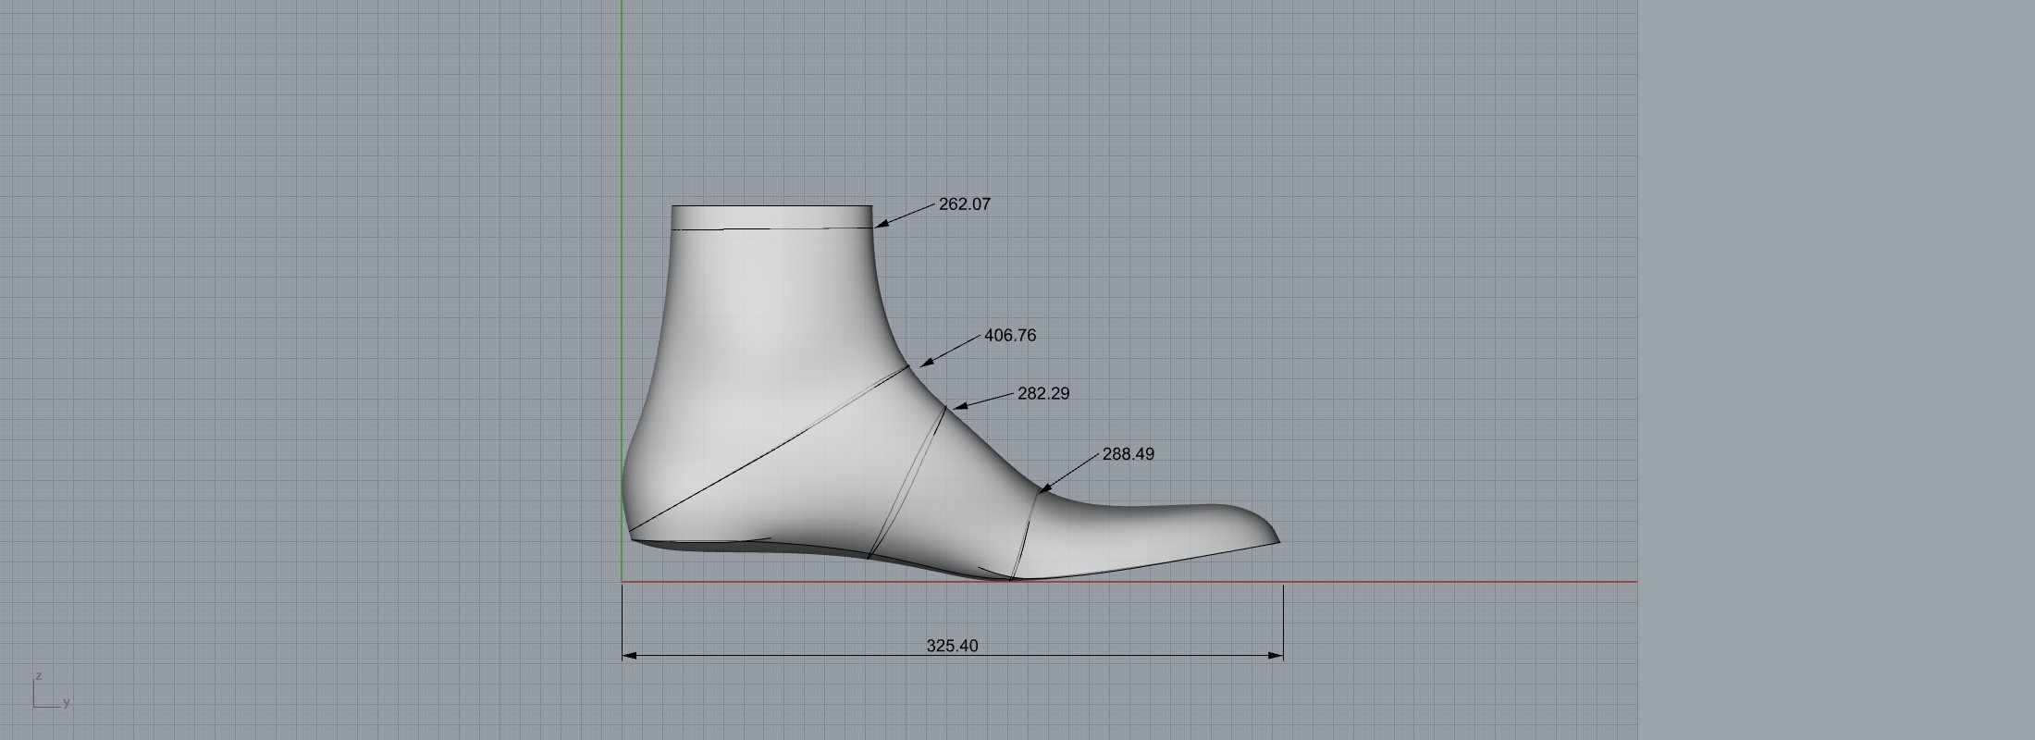Click the 282.29 measurement annotation
Viewport: 2035px width, 740px height.
click(x=1042, y=394)
